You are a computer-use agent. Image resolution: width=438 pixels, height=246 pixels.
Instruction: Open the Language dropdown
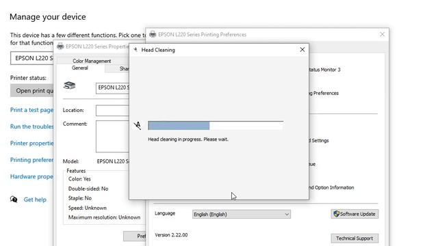[x=242, y=214]
